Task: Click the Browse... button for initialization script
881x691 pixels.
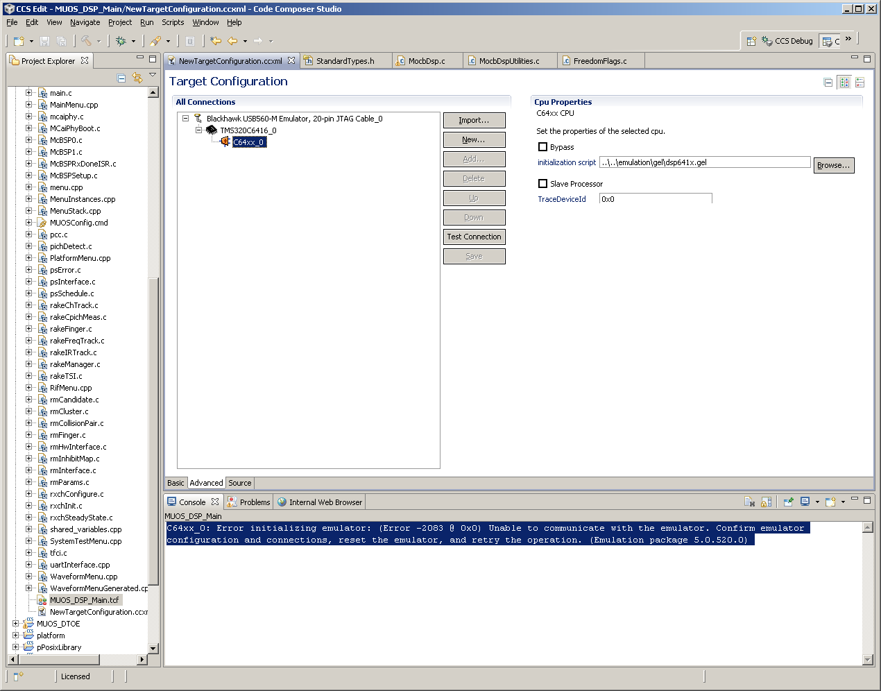Action: pyautogui.click(x=834, y=165)
